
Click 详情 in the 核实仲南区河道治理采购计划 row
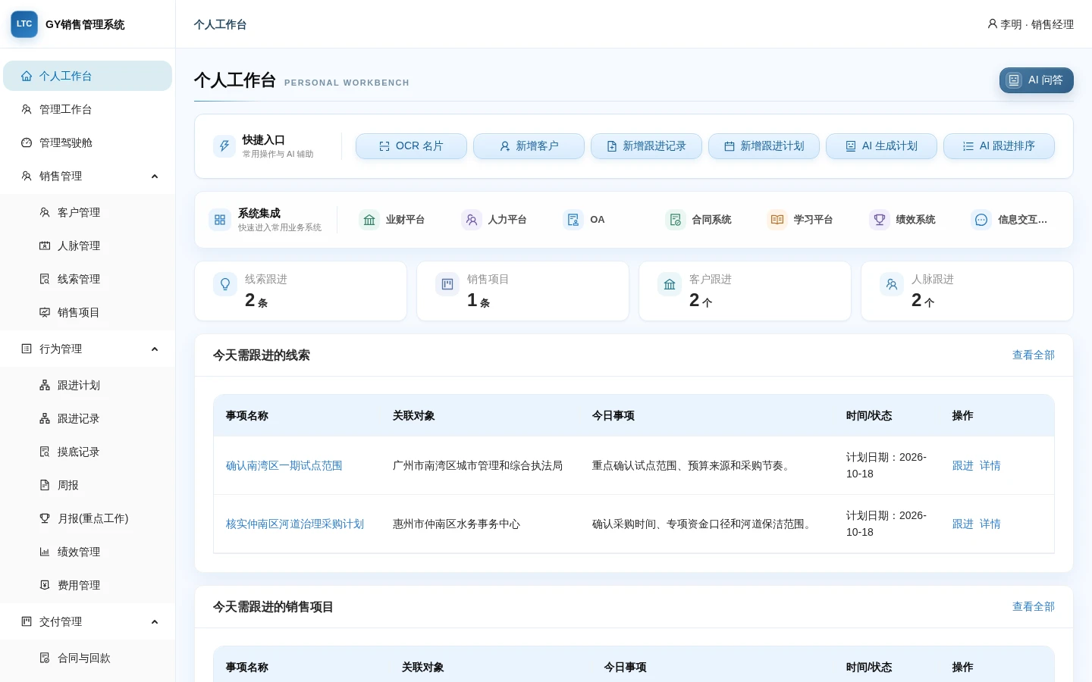990,524
